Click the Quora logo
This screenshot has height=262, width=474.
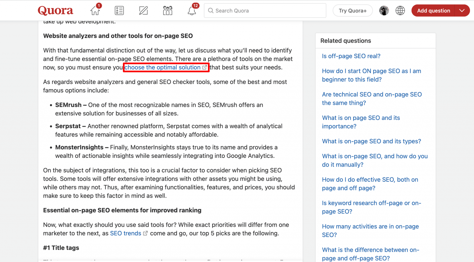(x=55, y=10)
